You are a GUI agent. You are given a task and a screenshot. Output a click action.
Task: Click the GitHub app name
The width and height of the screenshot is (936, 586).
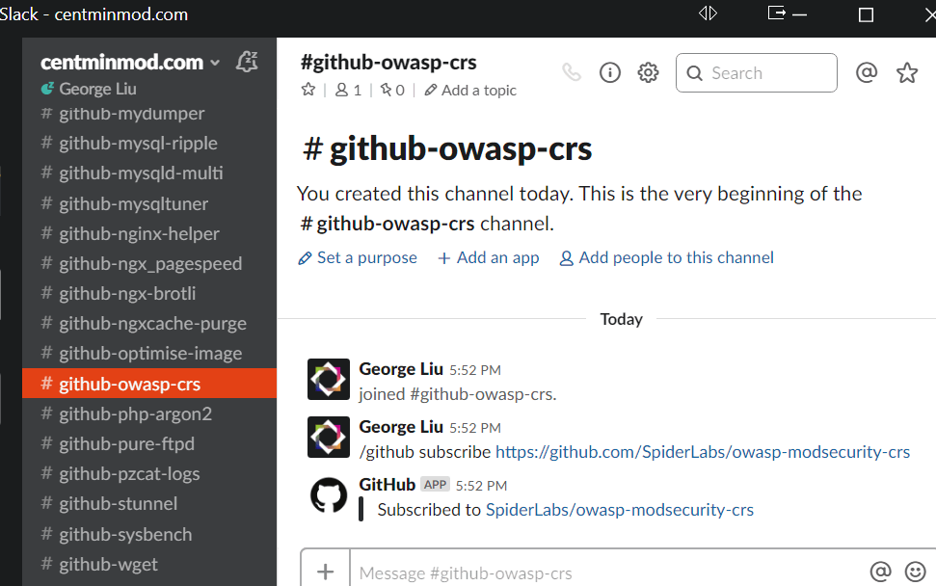tap(387, 485)
